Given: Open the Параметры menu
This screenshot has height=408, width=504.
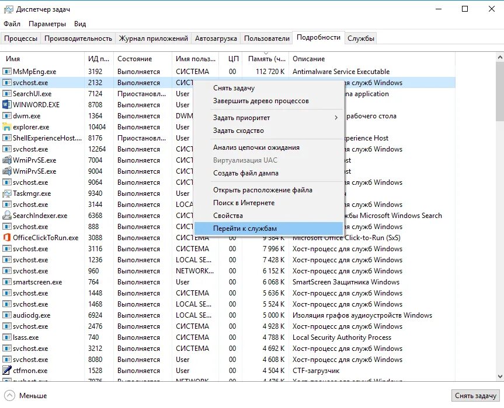Looking at the screenshot, I should [x=47, y=24].
